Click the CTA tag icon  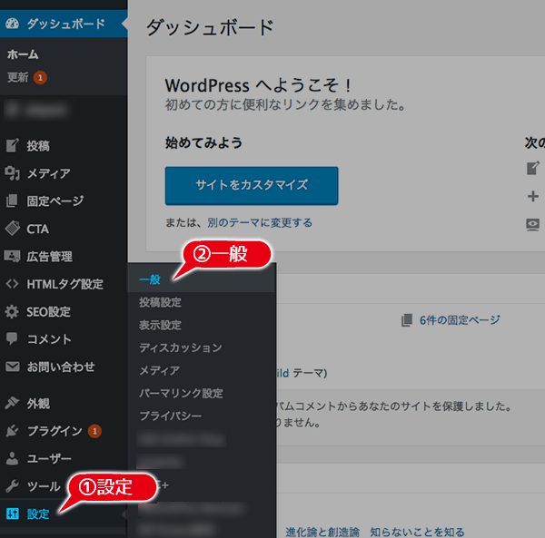tap(13, 229)
